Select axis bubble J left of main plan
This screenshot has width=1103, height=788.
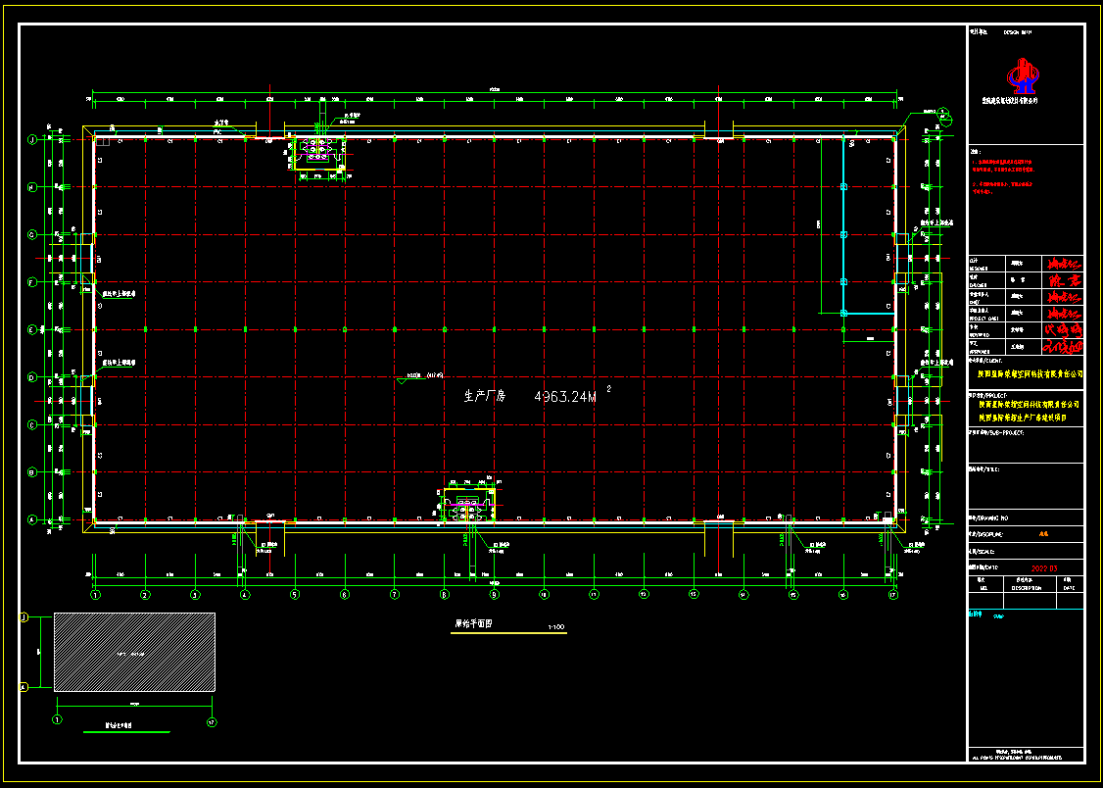(31, 139)
